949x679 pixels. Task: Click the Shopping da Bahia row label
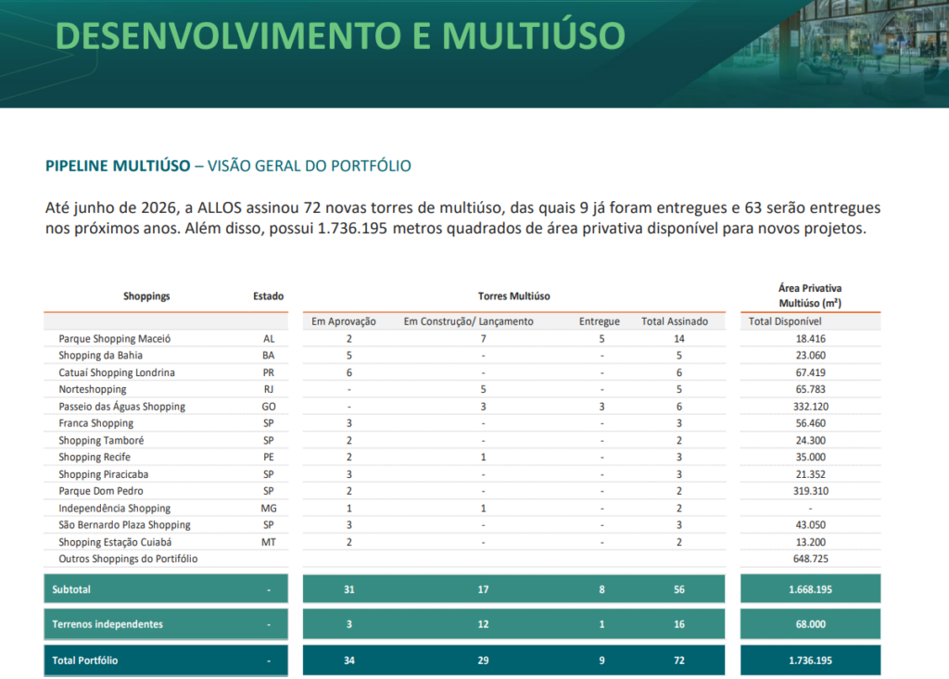point(100,355)
